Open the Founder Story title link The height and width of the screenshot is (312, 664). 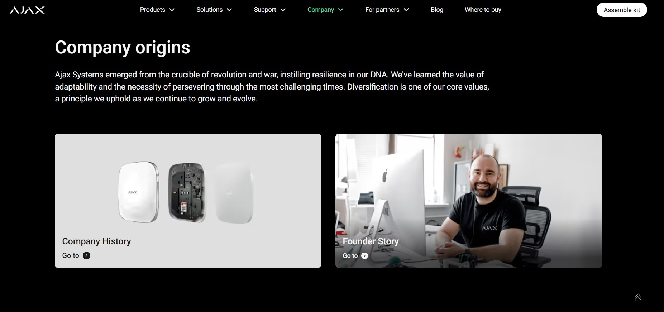coord(371,241)
